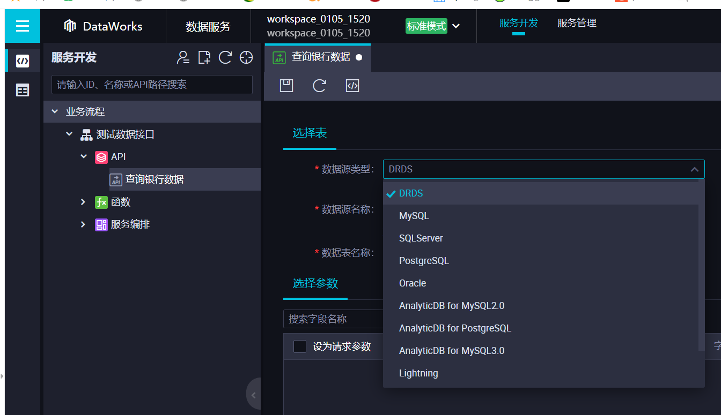Select the code development sidebar icon
Image resolution: width=721 pixels, height=415 pixels.
point(23,61)
